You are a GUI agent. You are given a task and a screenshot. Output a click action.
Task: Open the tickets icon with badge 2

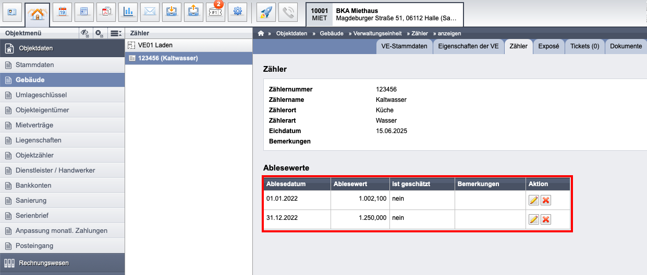(215, 11)
